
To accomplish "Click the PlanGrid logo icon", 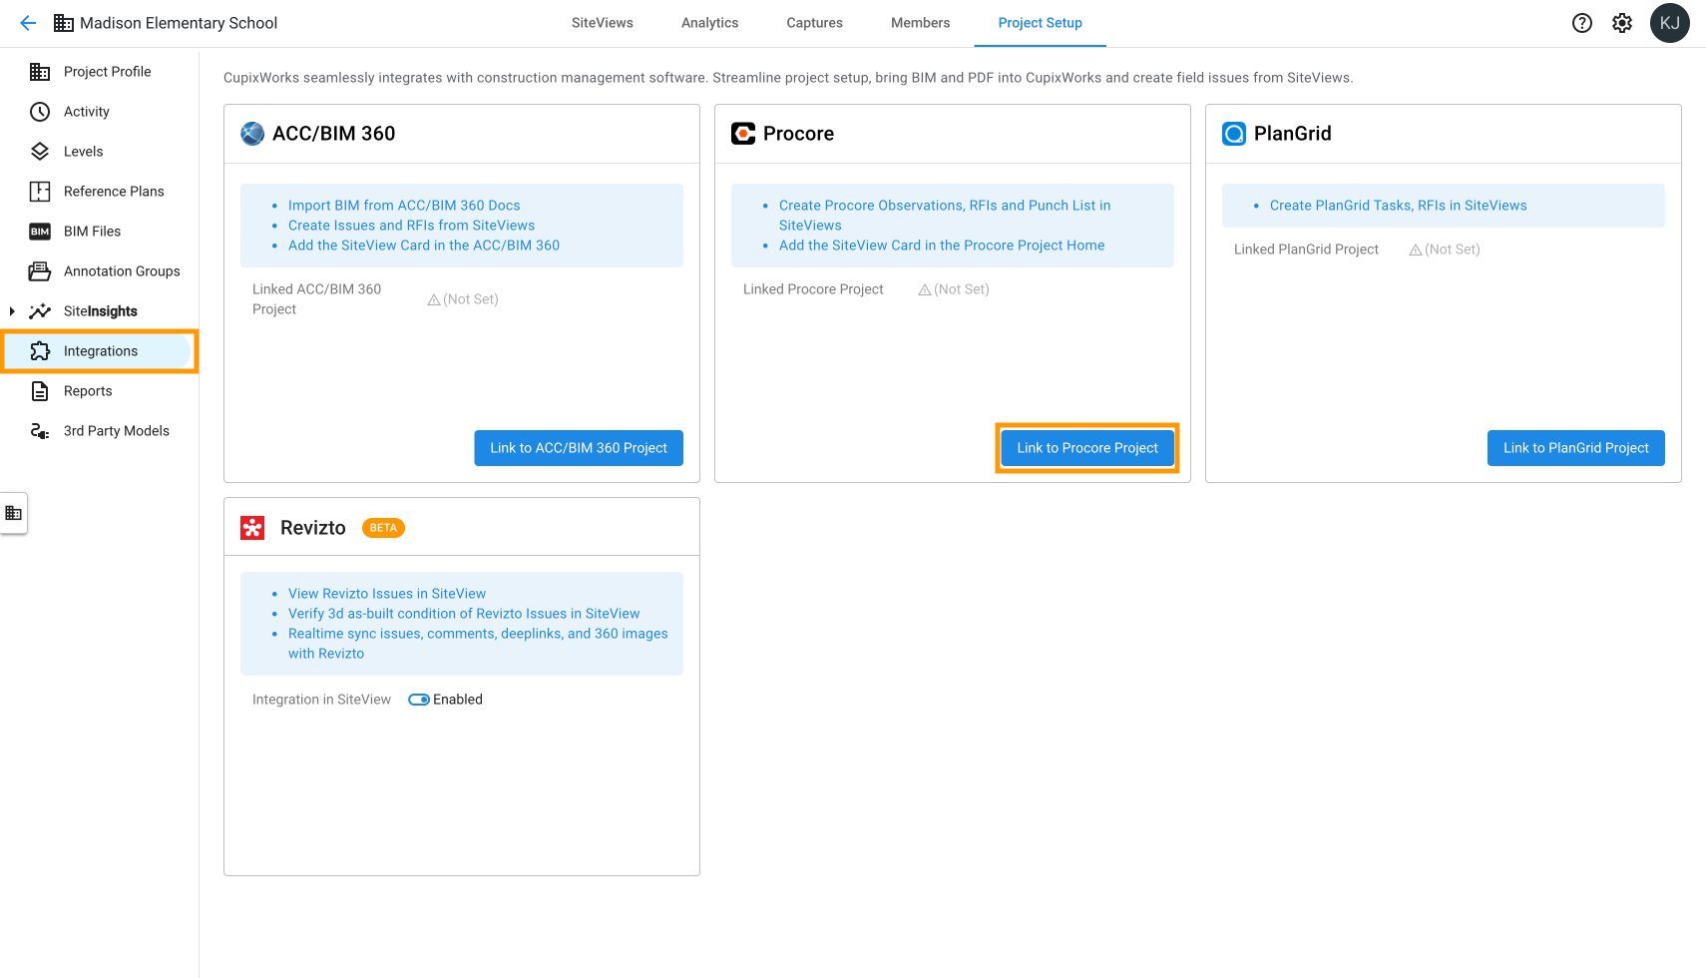I will pyautogui.click(x=1234, y=134).
